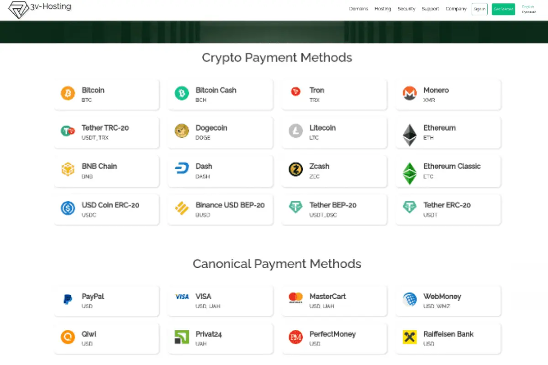Click the PerfectMoney PM icon
Screen dimensions: 548x365
click(x=295, y=337)
